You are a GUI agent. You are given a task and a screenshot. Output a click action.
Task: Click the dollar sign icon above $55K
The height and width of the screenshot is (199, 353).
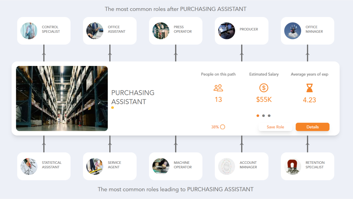pos(264,88)
